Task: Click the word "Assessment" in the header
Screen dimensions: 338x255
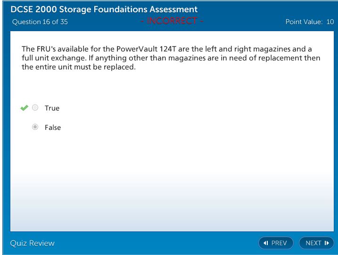Action: coord(174,9)
